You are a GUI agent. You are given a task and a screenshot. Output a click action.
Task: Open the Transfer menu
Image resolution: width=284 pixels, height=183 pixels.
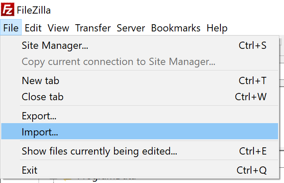93,28
